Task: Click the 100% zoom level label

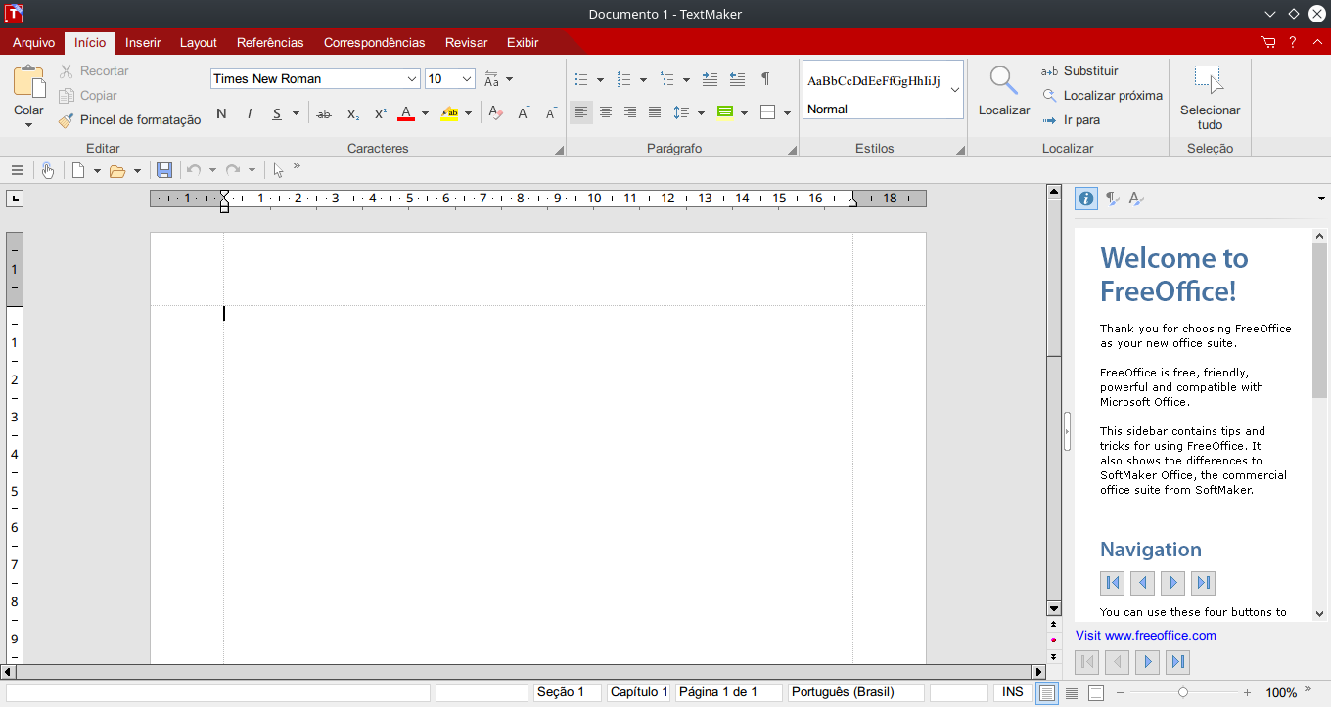Action: pos(1281,692)
